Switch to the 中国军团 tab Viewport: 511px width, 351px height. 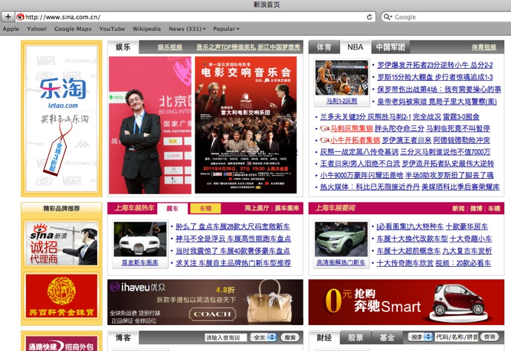[390, 47]
